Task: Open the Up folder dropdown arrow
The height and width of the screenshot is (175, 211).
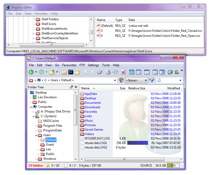Action: coord(57,72)
